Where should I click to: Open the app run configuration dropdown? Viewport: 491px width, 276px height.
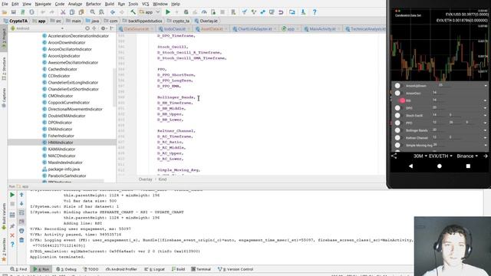(x=150, y=12)
